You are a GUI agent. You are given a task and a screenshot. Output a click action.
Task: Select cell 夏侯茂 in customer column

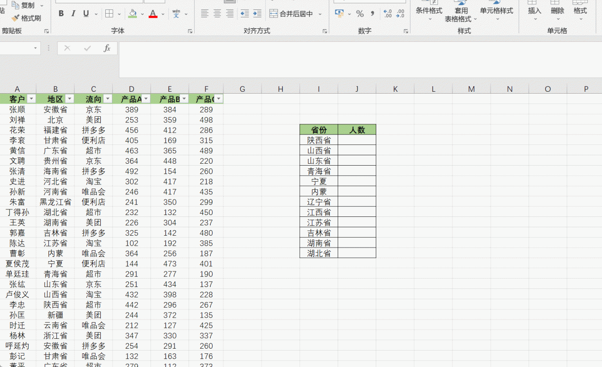(x=17, y=263)
